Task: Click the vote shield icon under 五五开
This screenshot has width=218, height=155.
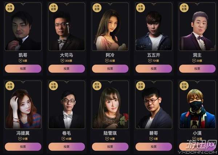Action: [x=150, y=61]
